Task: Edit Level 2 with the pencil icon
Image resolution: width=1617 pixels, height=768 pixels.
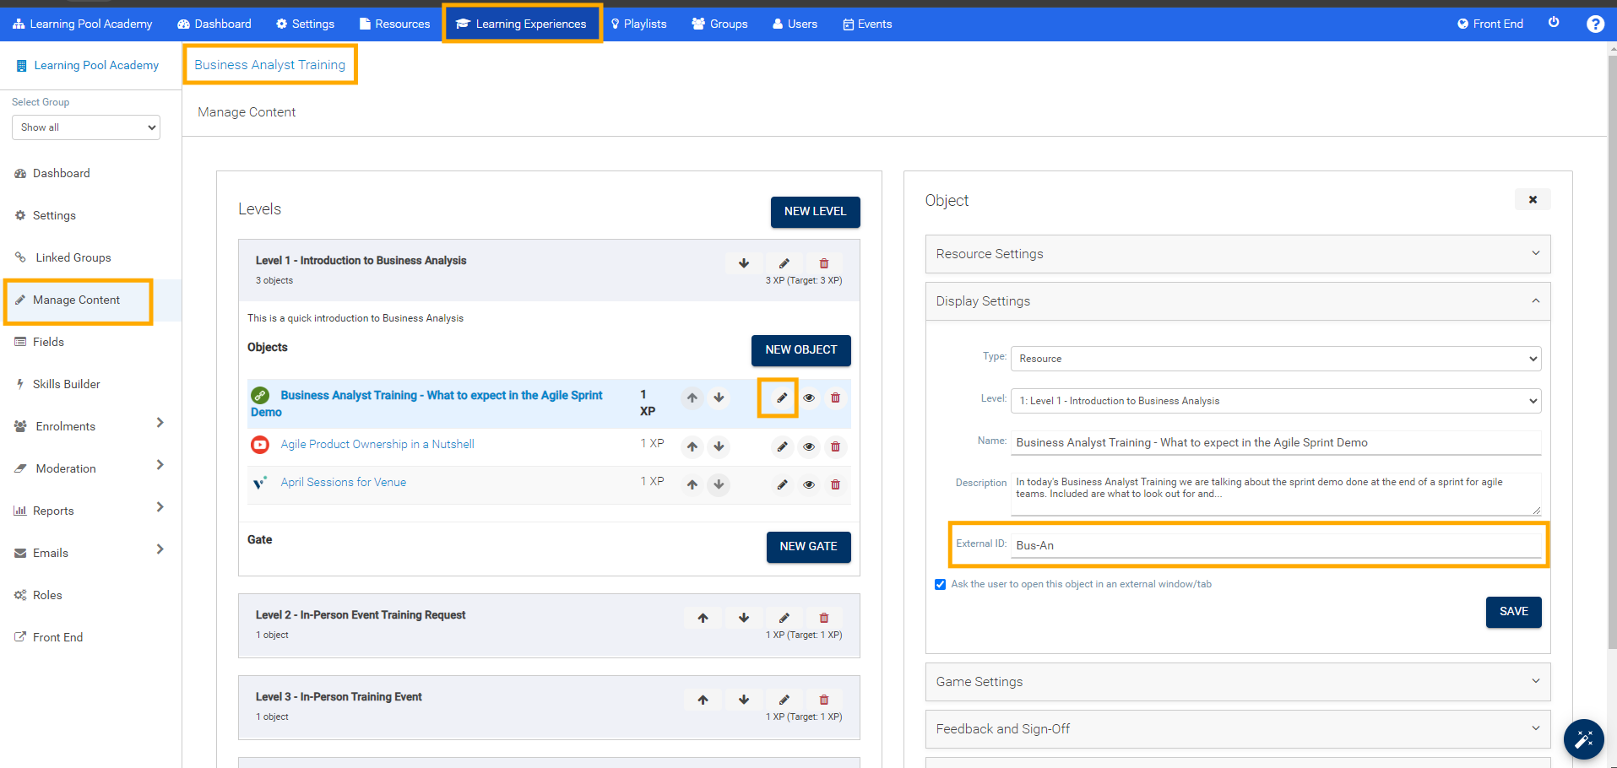Action: tap(784, 618)
